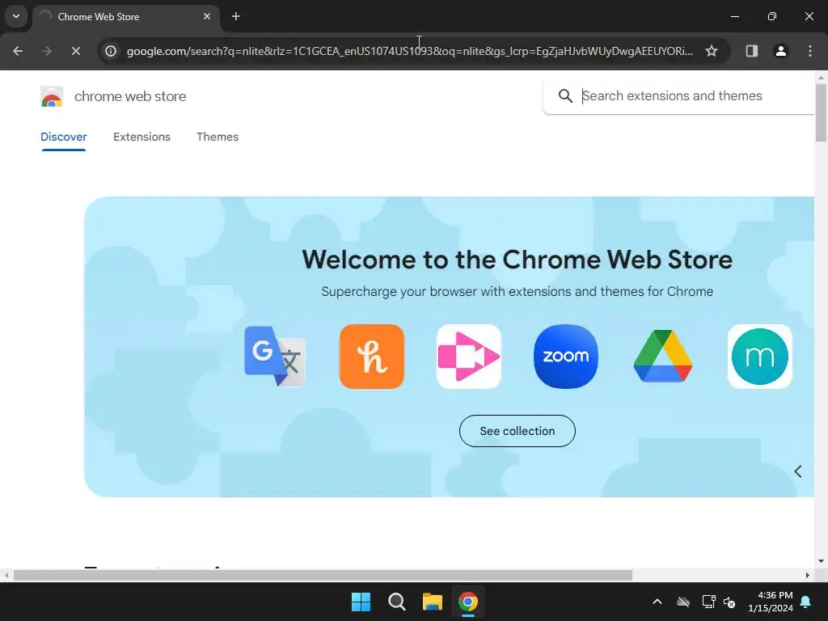Open the taskbar clock and date
Viewport: 828px width, 621px height.
click(x=771, y=602)
